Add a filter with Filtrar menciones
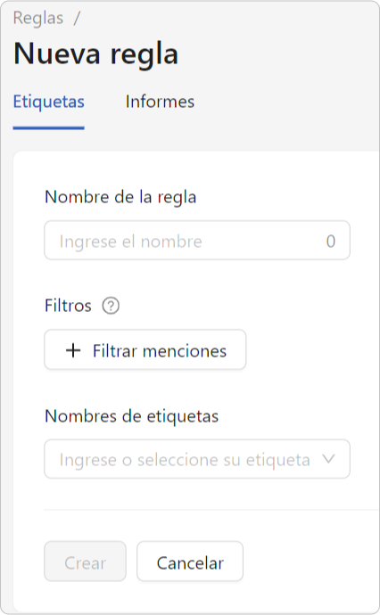The width and height of the screenshot is (380, 615). pos(145,350)
